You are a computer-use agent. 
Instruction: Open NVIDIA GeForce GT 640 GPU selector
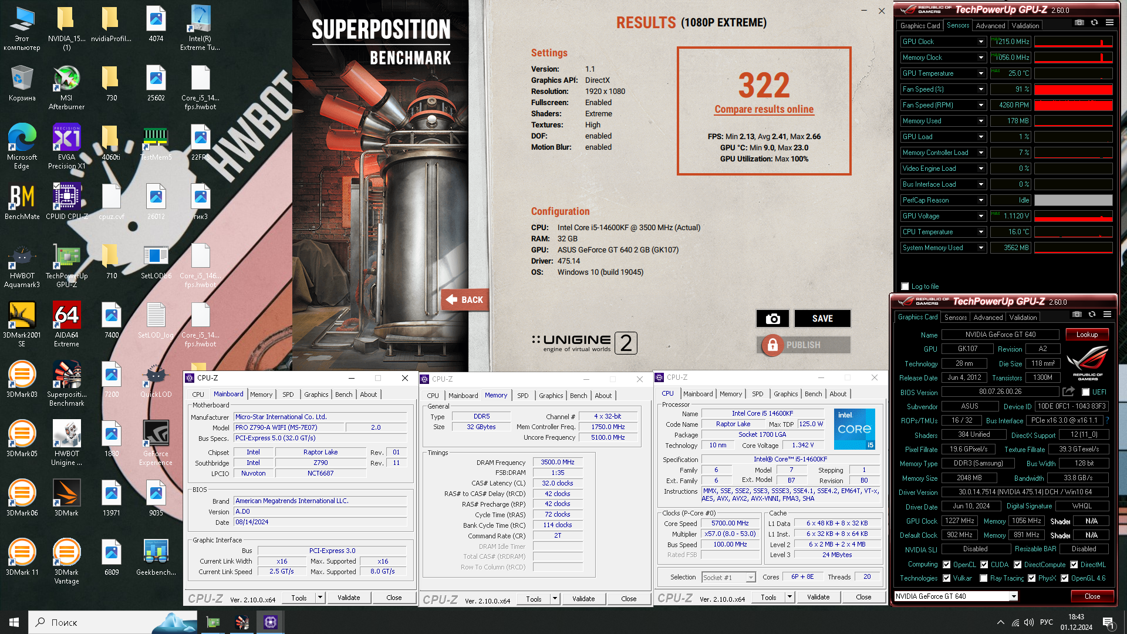tap(955, 596)
